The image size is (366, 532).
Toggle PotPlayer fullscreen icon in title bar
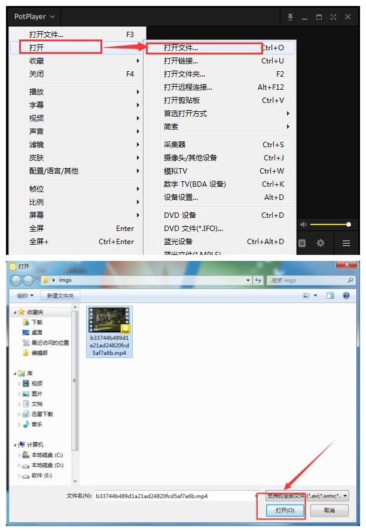(x=333, y=17)
